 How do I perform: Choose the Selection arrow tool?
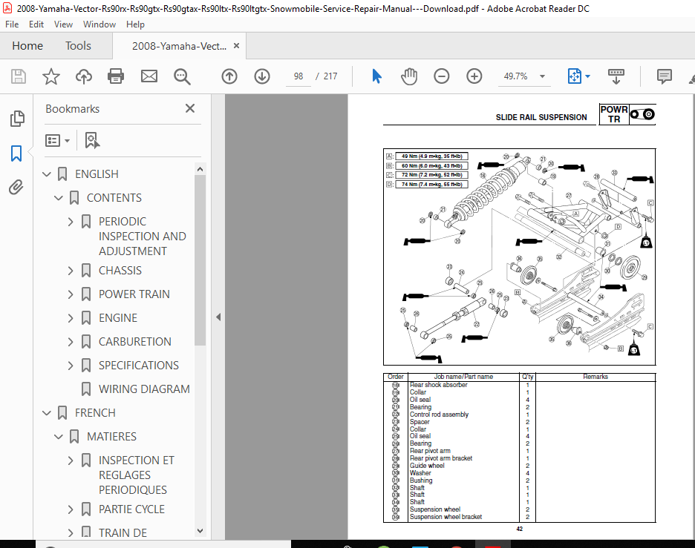click(x=376, y=76)
